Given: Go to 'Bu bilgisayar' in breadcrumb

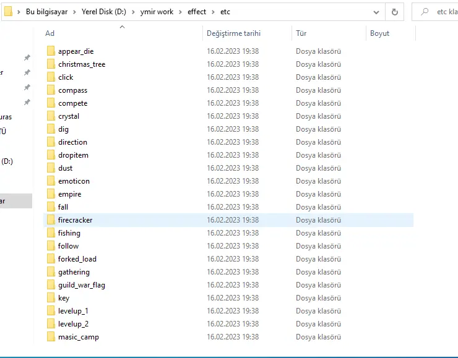Looking at the screenshot, I should [x=46, y=12].
